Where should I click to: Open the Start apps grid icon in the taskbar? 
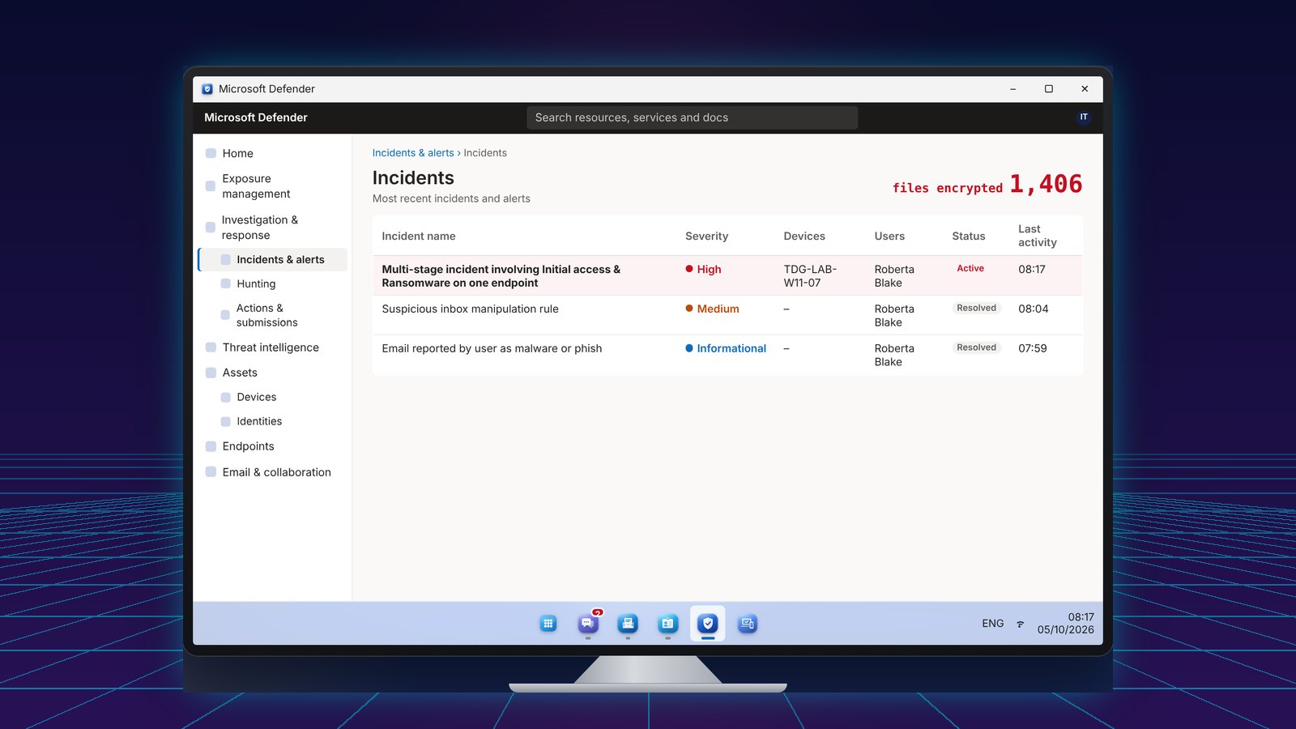(x=548, y=624)
